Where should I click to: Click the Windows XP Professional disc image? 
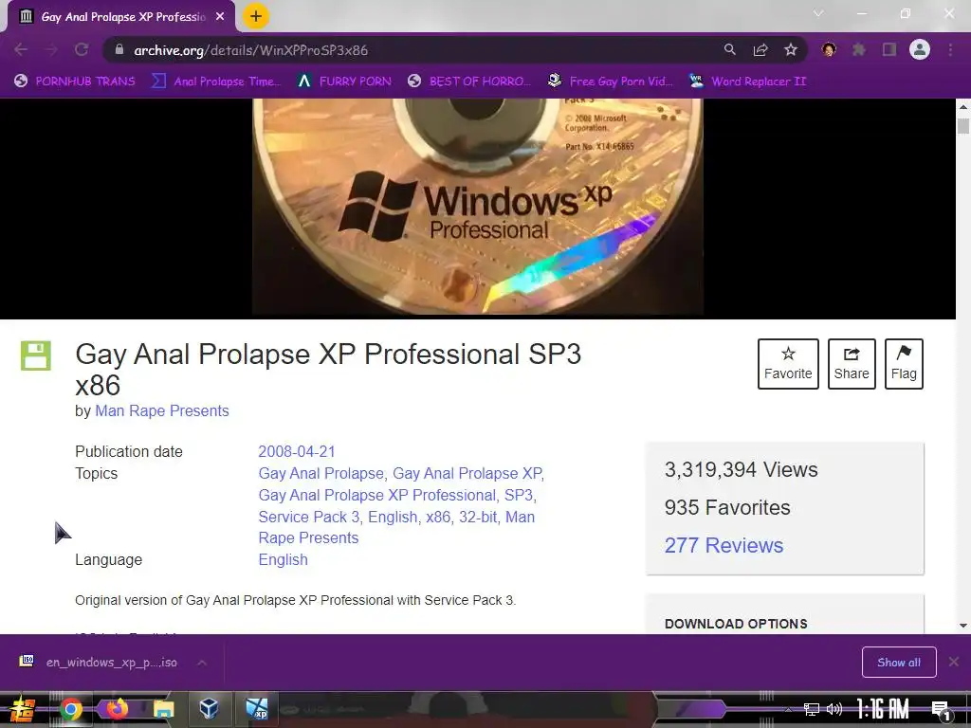coord(478,208)
